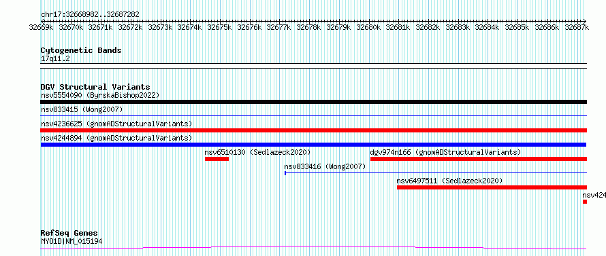606x256 pixels.
Task: Click the short red nsv6510130 bar
Action: tap(217, 159)
